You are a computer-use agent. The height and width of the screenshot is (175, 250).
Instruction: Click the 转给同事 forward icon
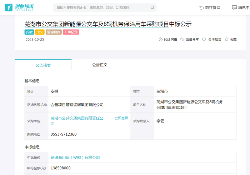[x=161, y=39]
